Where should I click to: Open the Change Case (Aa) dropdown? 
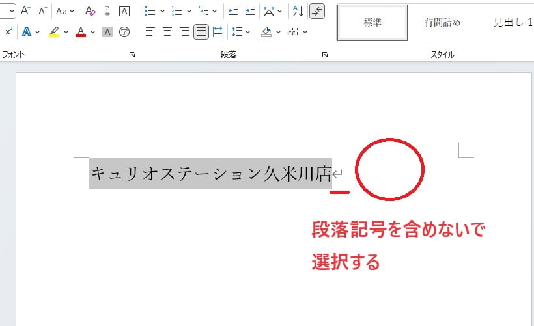65,11
